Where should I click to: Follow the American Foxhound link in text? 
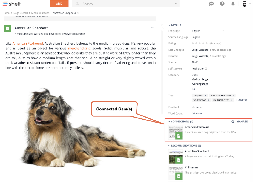pos(28,43)
